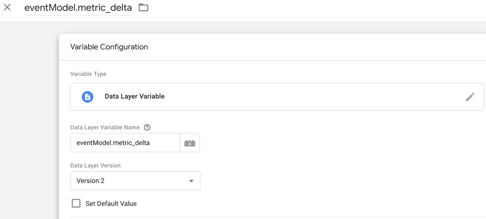Screen dimensions: 486x219
Task: Open the Data Layer Version dropdown
Action: pyautogui.click(x=135, y=181)
